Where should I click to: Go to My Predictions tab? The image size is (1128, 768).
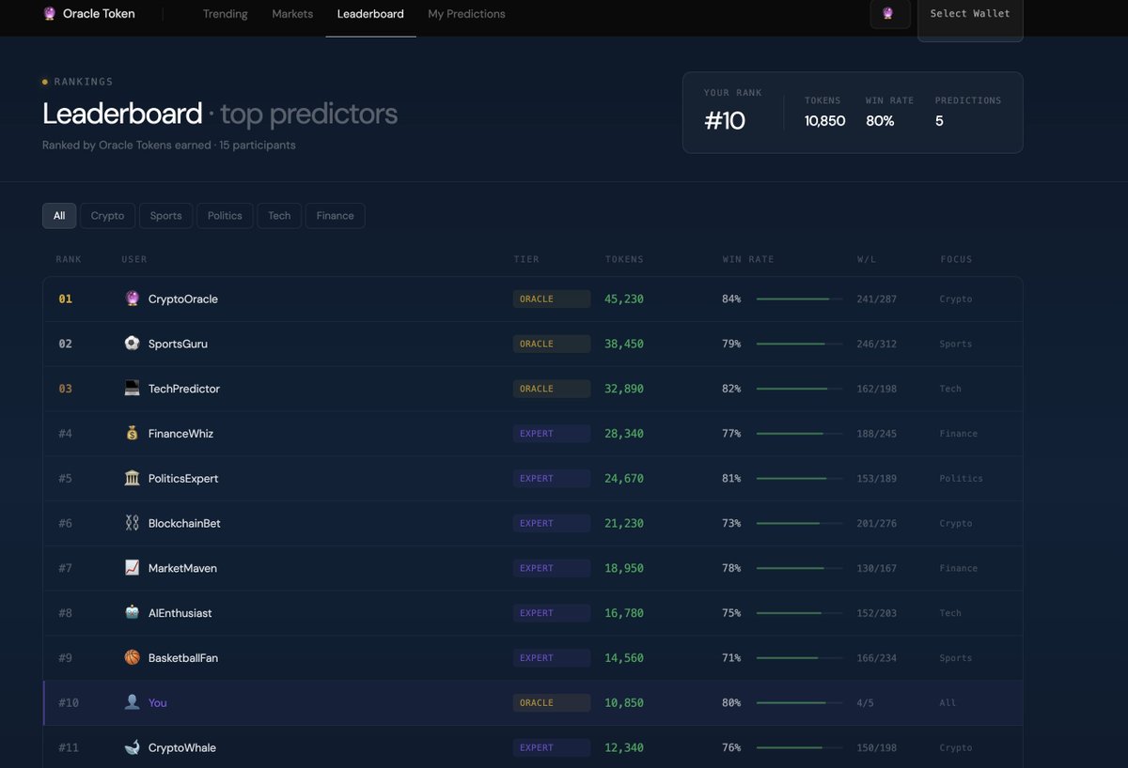tap(466, 14)
